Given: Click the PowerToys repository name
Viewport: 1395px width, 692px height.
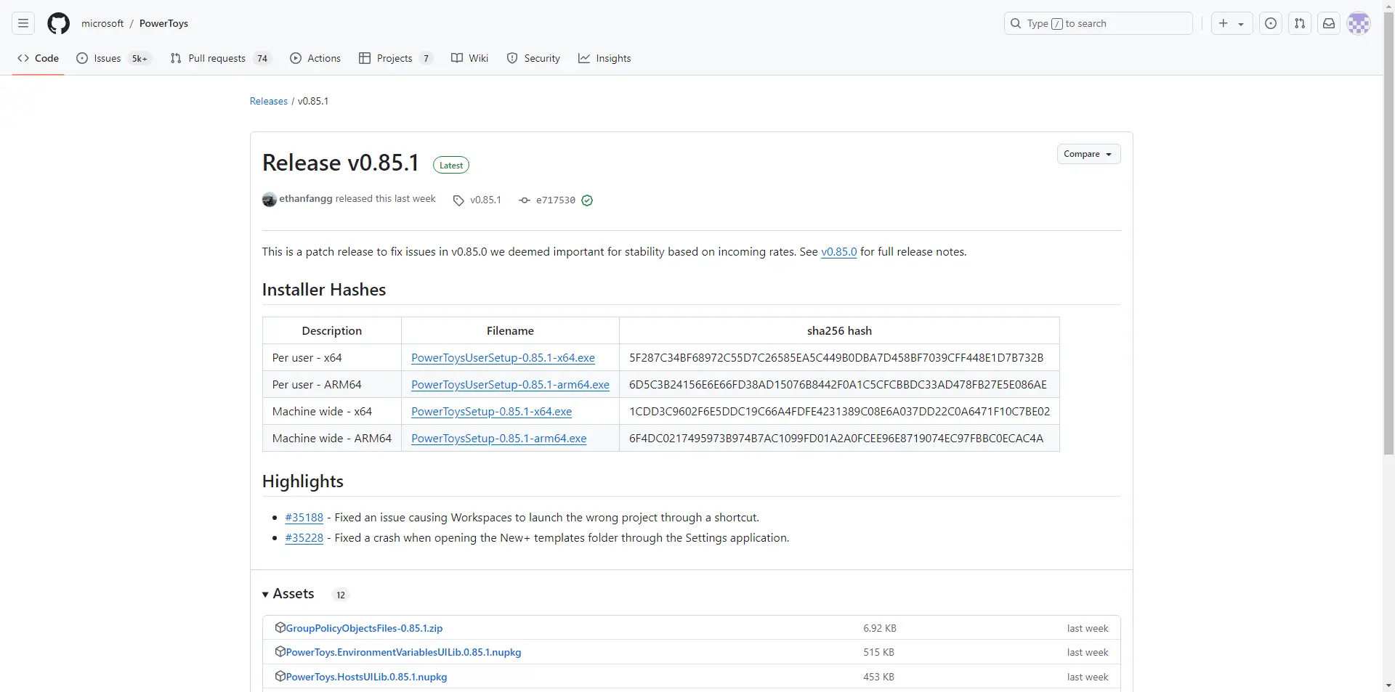Looking at the screenshot, I should pyautogui.click(x=163, y=23).
